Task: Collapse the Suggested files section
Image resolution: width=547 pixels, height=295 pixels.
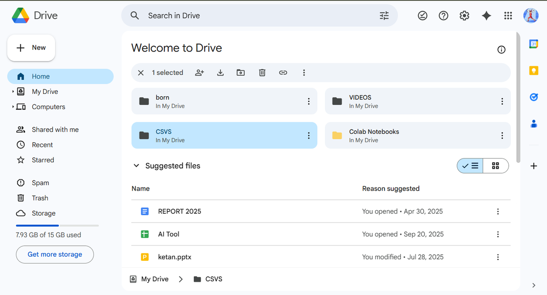Action: tap(136, 166)
